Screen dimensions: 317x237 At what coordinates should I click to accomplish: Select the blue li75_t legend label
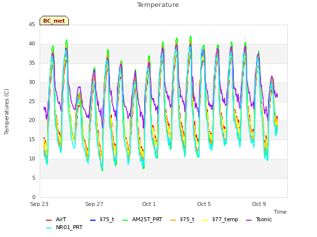[x=107, y=219]
